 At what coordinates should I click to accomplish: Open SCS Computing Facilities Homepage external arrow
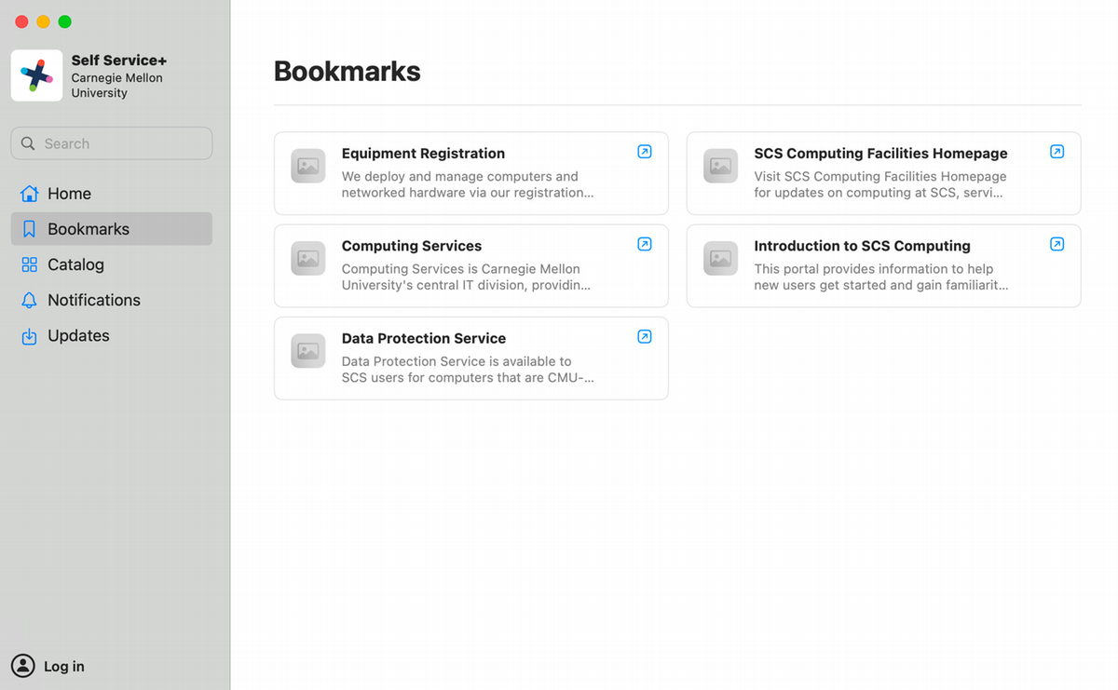[1057, 152]
